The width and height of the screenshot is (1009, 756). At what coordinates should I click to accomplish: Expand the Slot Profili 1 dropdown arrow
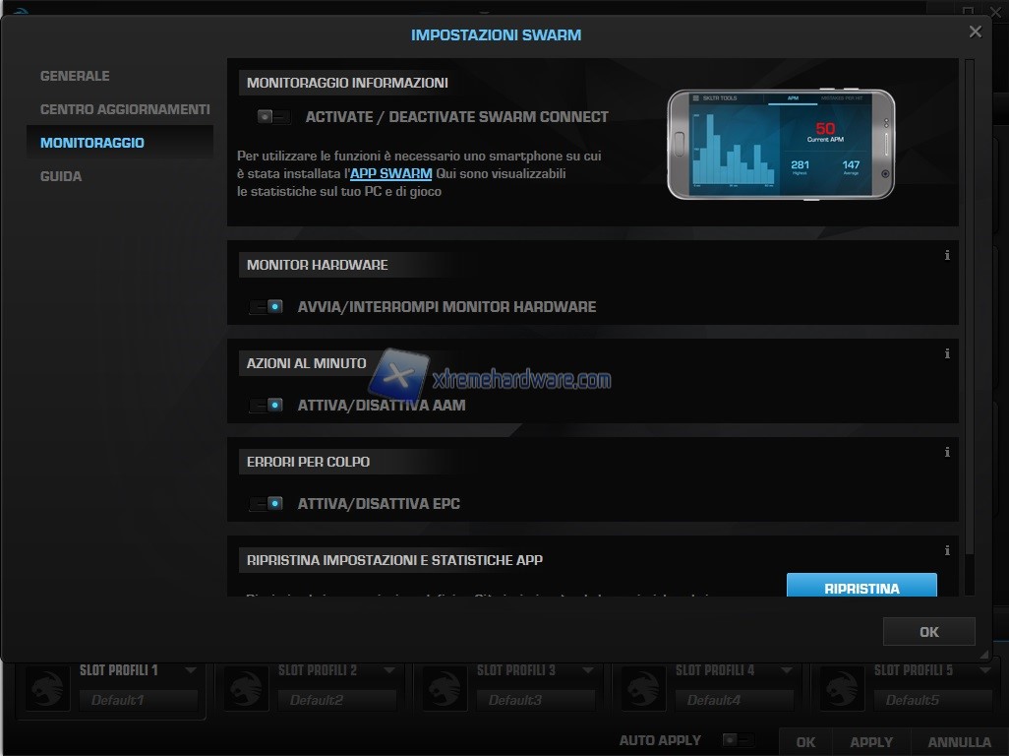click(x=192, y=671)
